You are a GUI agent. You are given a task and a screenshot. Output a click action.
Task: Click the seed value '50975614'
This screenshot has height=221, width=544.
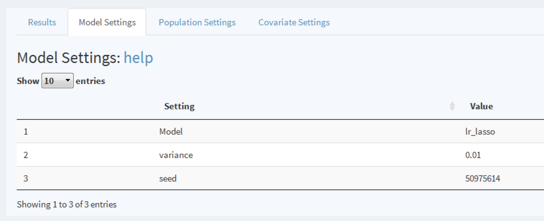coord(482,178)
